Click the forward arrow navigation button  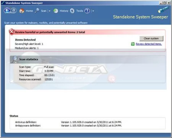pos(13,10)
